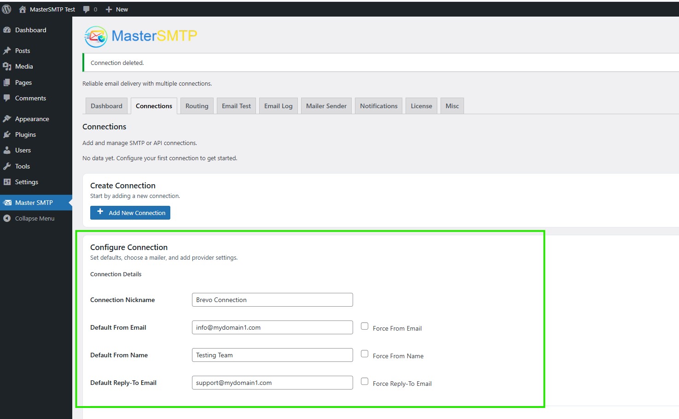Click the Default Reply-To Email field

pos(272,383)
